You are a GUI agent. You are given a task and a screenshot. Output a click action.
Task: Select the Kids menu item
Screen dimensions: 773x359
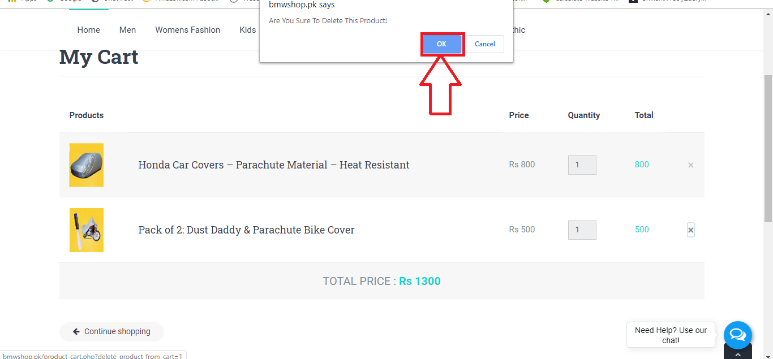tap(248, 30)
